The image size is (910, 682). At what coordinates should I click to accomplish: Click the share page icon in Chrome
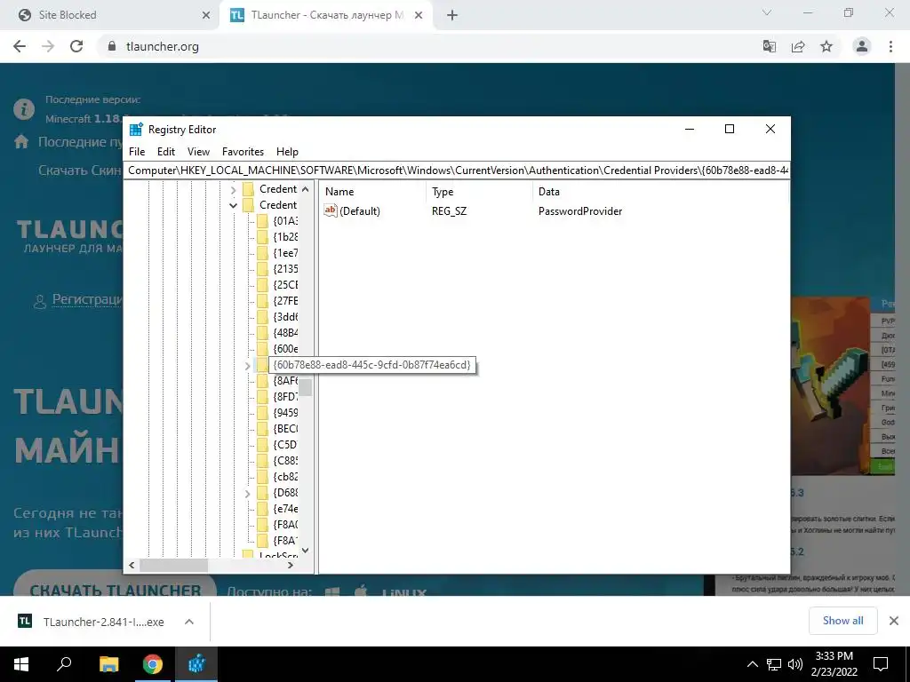tap(798, 46)
